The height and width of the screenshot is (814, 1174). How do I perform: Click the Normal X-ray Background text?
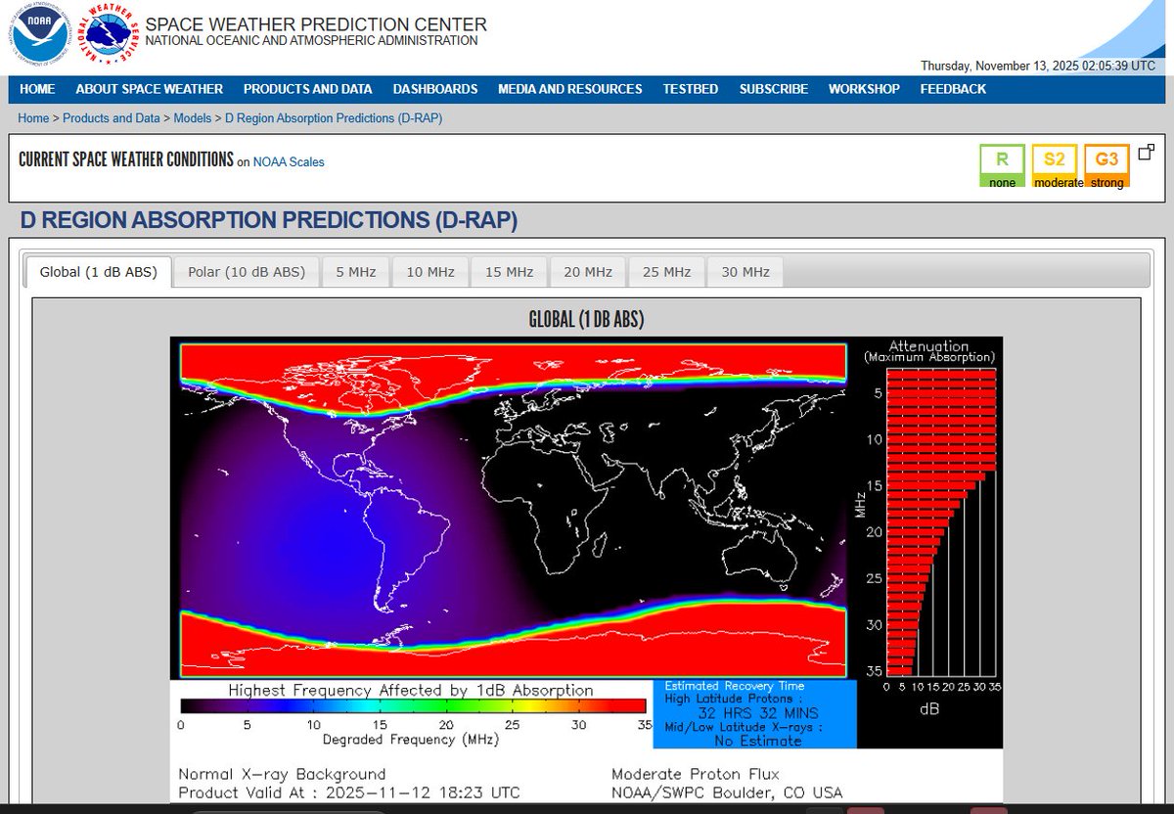pyautogui.click(x=282, y=774)
